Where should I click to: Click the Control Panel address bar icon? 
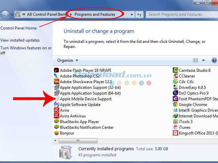(x=18, y=14)
